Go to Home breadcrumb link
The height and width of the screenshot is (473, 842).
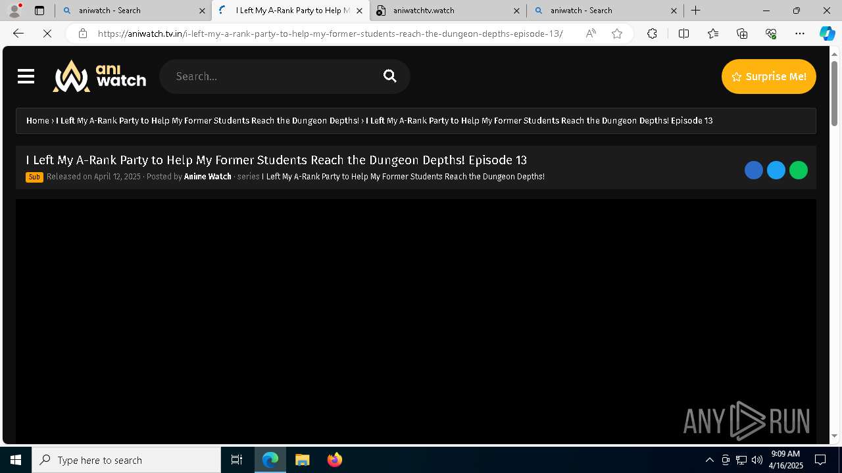(x=37, y=120)
